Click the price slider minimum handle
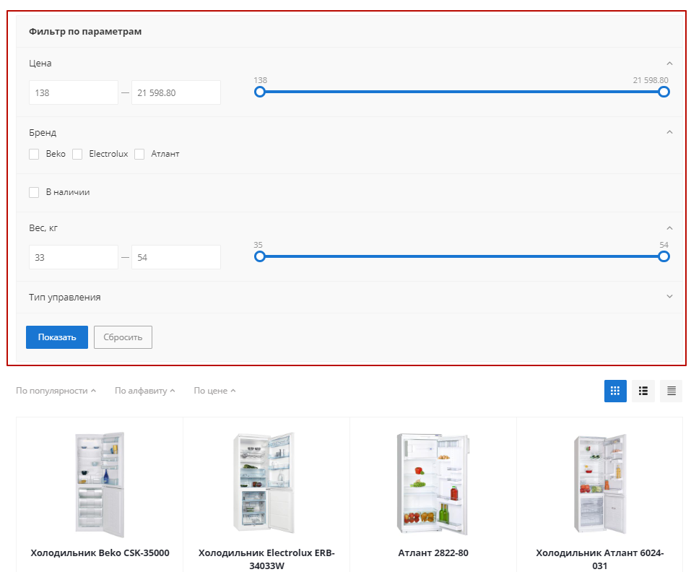 260,92
